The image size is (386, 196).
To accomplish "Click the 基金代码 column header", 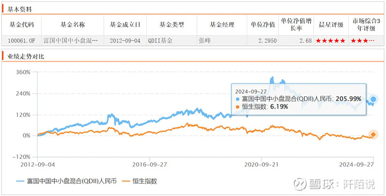I will coord(22,25).
